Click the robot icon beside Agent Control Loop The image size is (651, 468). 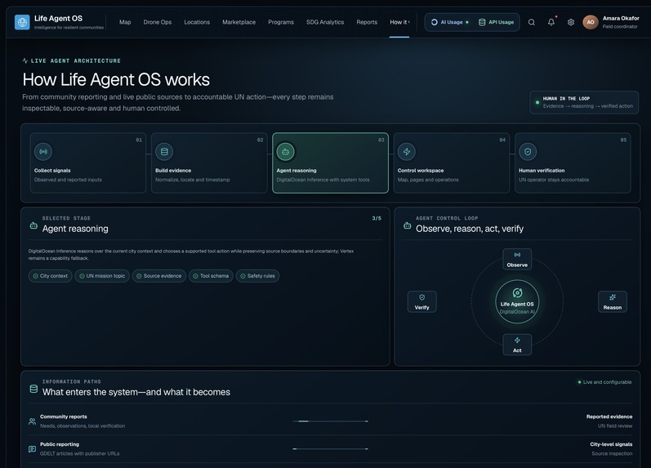pyautogui.click(x=408, y=225)
